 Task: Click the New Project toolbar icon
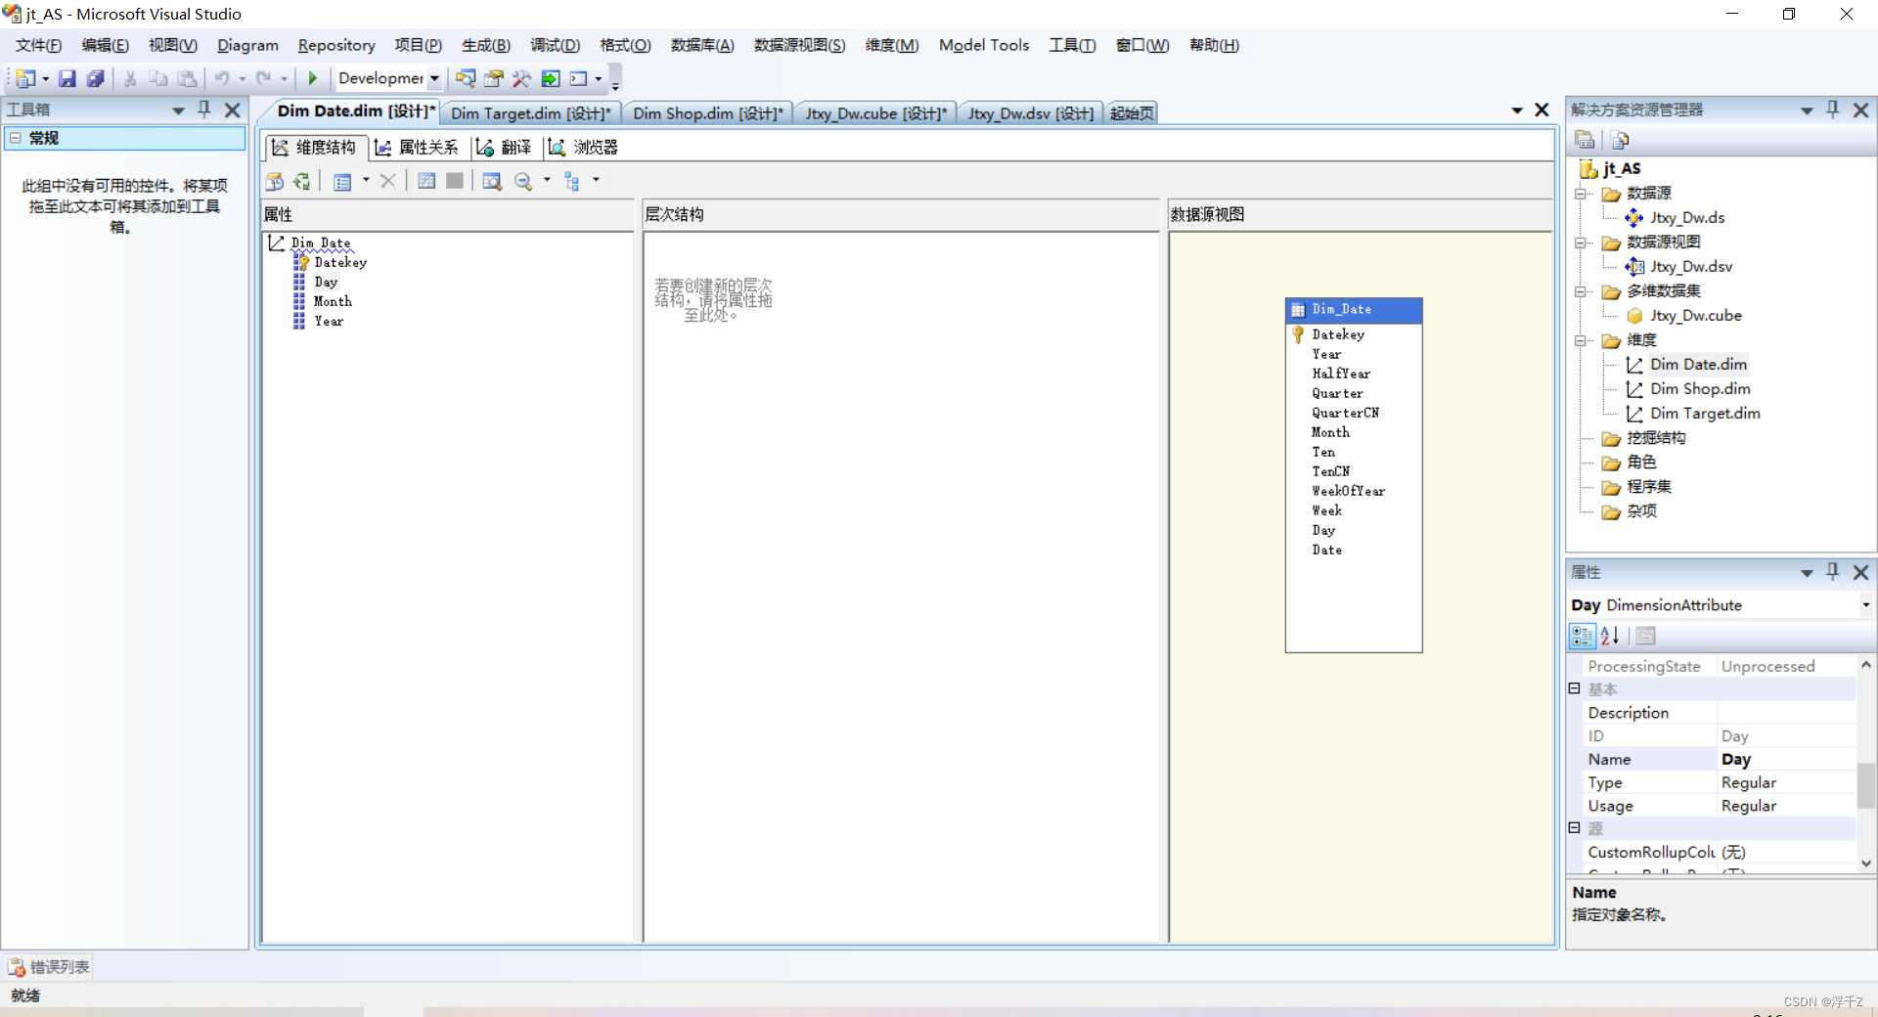coord(25,78)
